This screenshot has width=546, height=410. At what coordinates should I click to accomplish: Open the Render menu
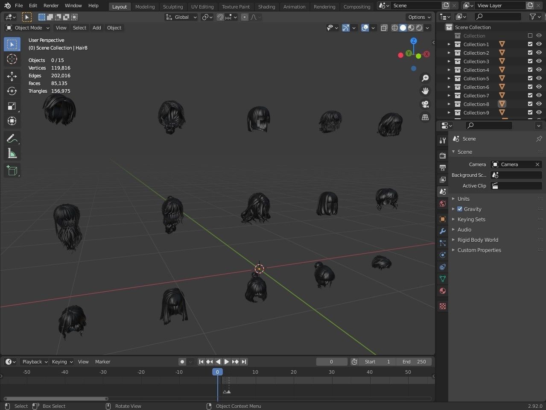51,6
